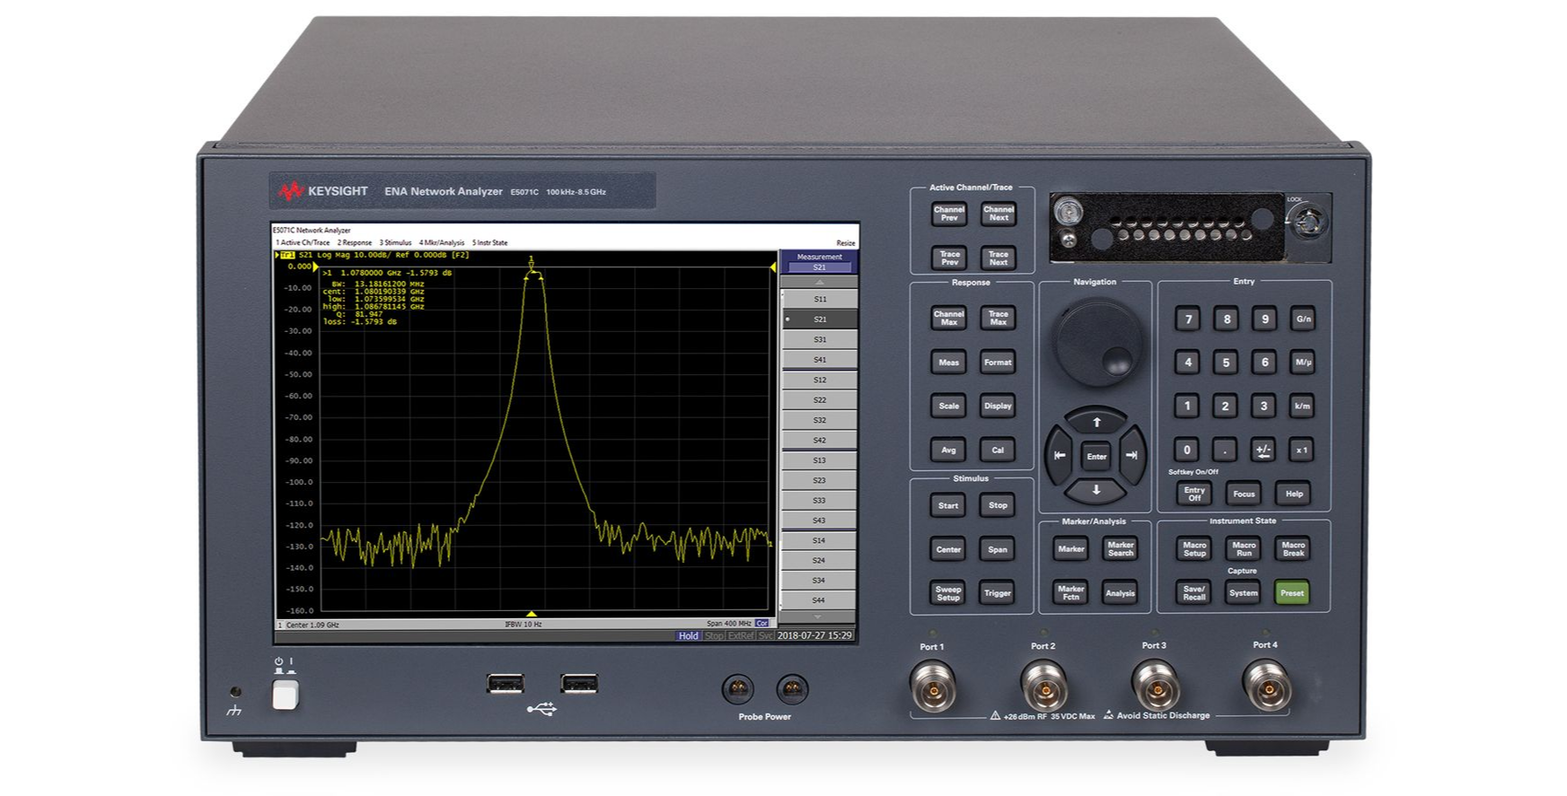Click the rotary navigation knob
The width and height of the screenshot is (1567, 796).
pyautogui.click(x=1098, y=343)
